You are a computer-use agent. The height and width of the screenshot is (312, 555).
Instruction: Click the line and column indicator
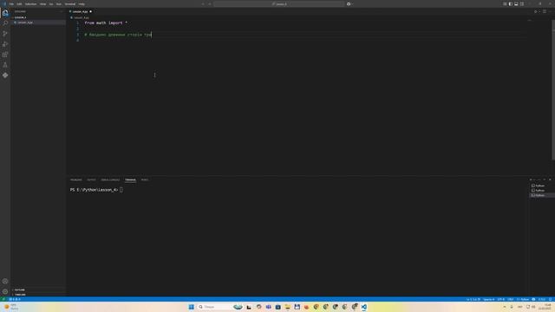click(473, 299)
